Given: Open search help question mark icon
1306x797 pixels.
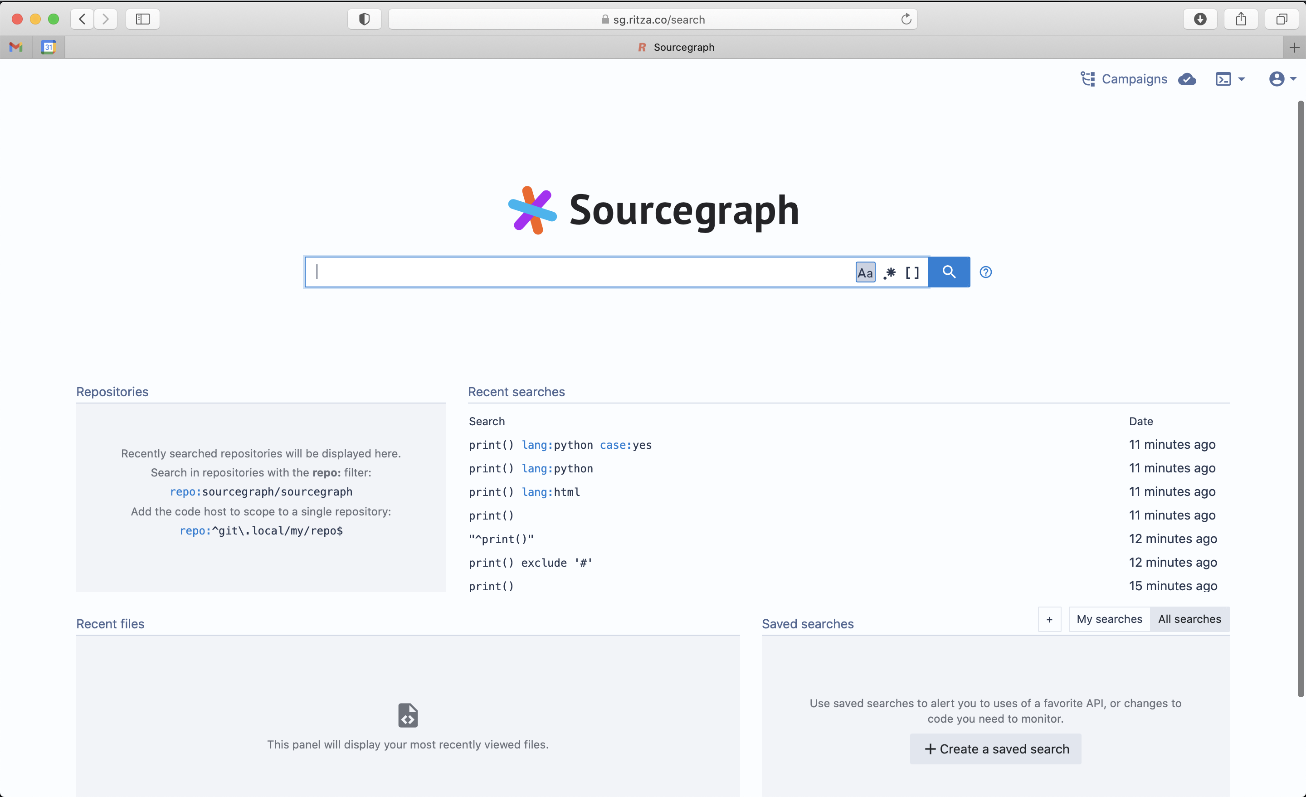Looking at the screenshot, I should [985, 272].
